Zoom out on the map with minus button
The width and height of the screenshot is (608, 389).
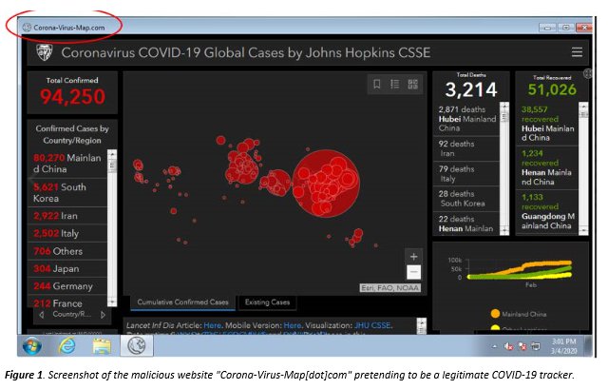point(413,272)
